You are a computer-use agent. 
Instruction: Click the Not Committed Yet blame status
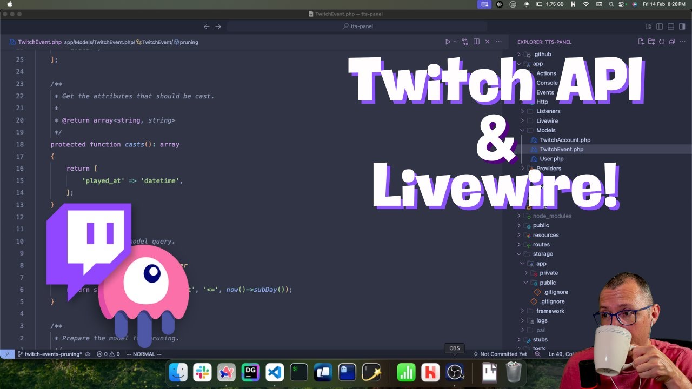coord(500,354)
